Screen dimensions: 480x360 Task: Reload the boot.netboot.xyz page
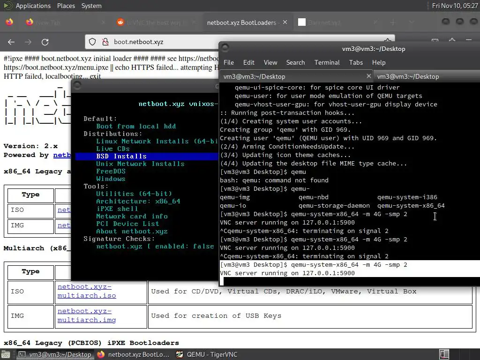coord(45,42)
